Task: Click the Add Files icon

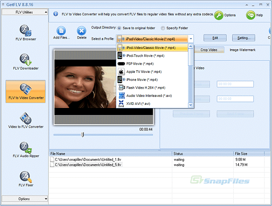Action: [61, 31]
